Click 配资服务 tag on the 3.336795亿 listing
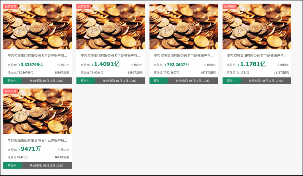The height and width of the screenshot is (176, 303). tap(11, 6)
